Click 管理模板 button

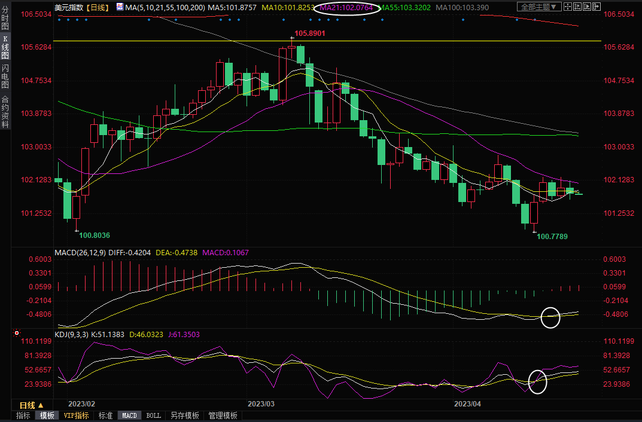click(x=222, y=415)
